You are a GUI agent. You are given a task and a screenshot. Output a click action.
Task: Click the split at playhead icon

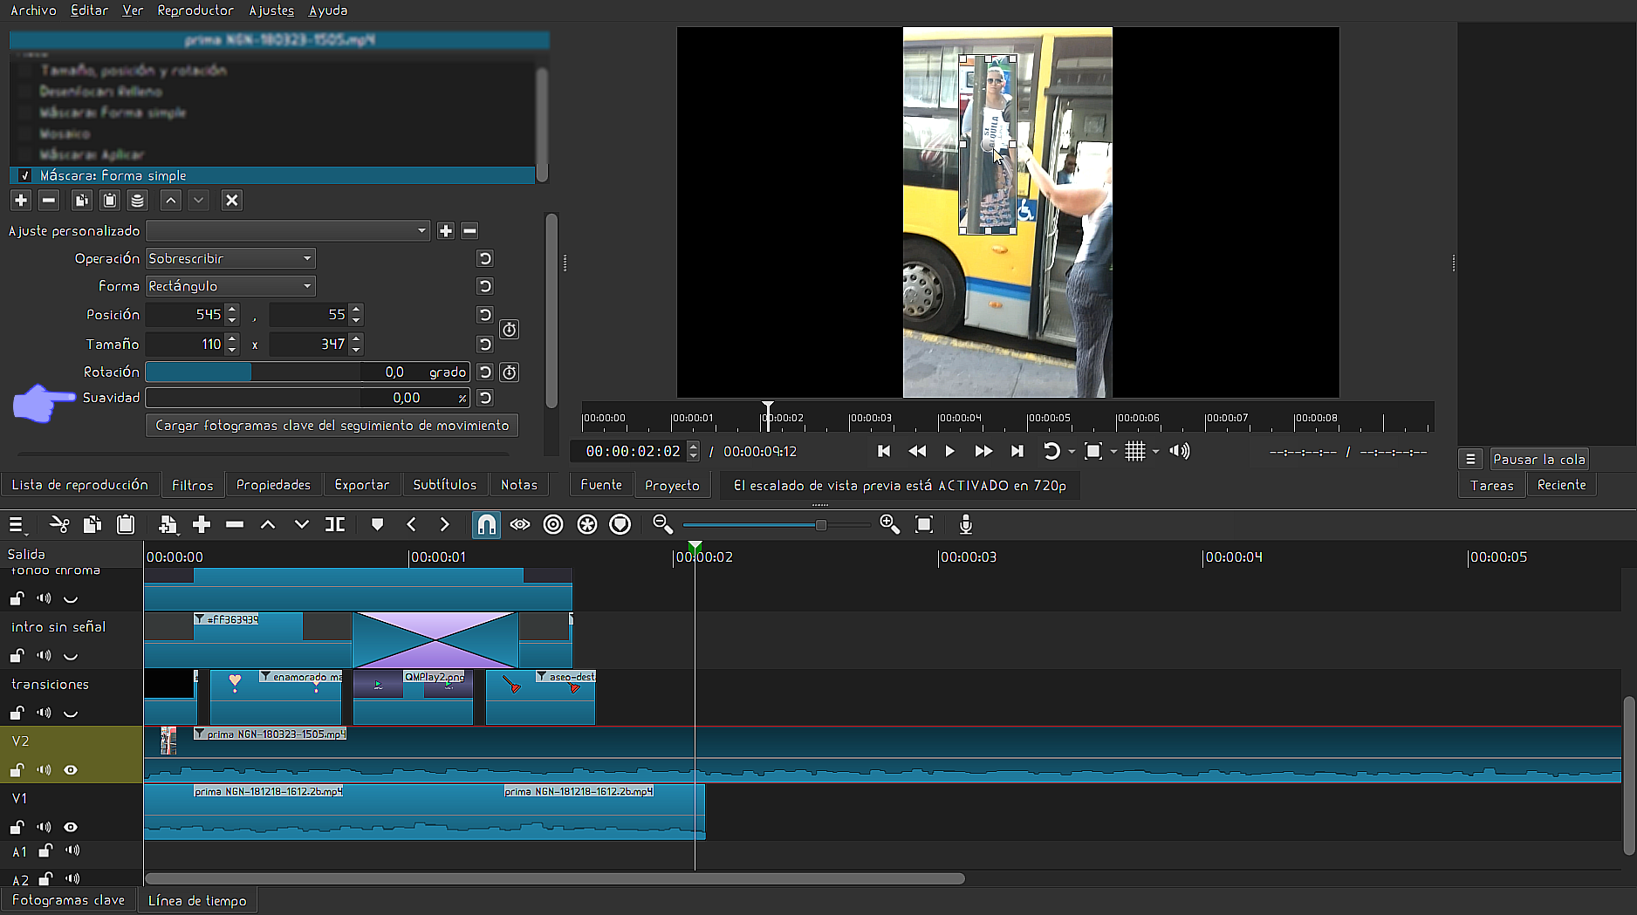tap(335, 524)
